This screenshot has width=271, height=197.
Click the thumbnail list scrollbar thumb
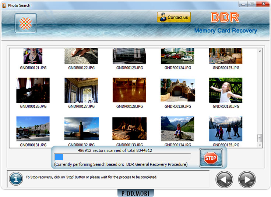(x=260, y=138)
